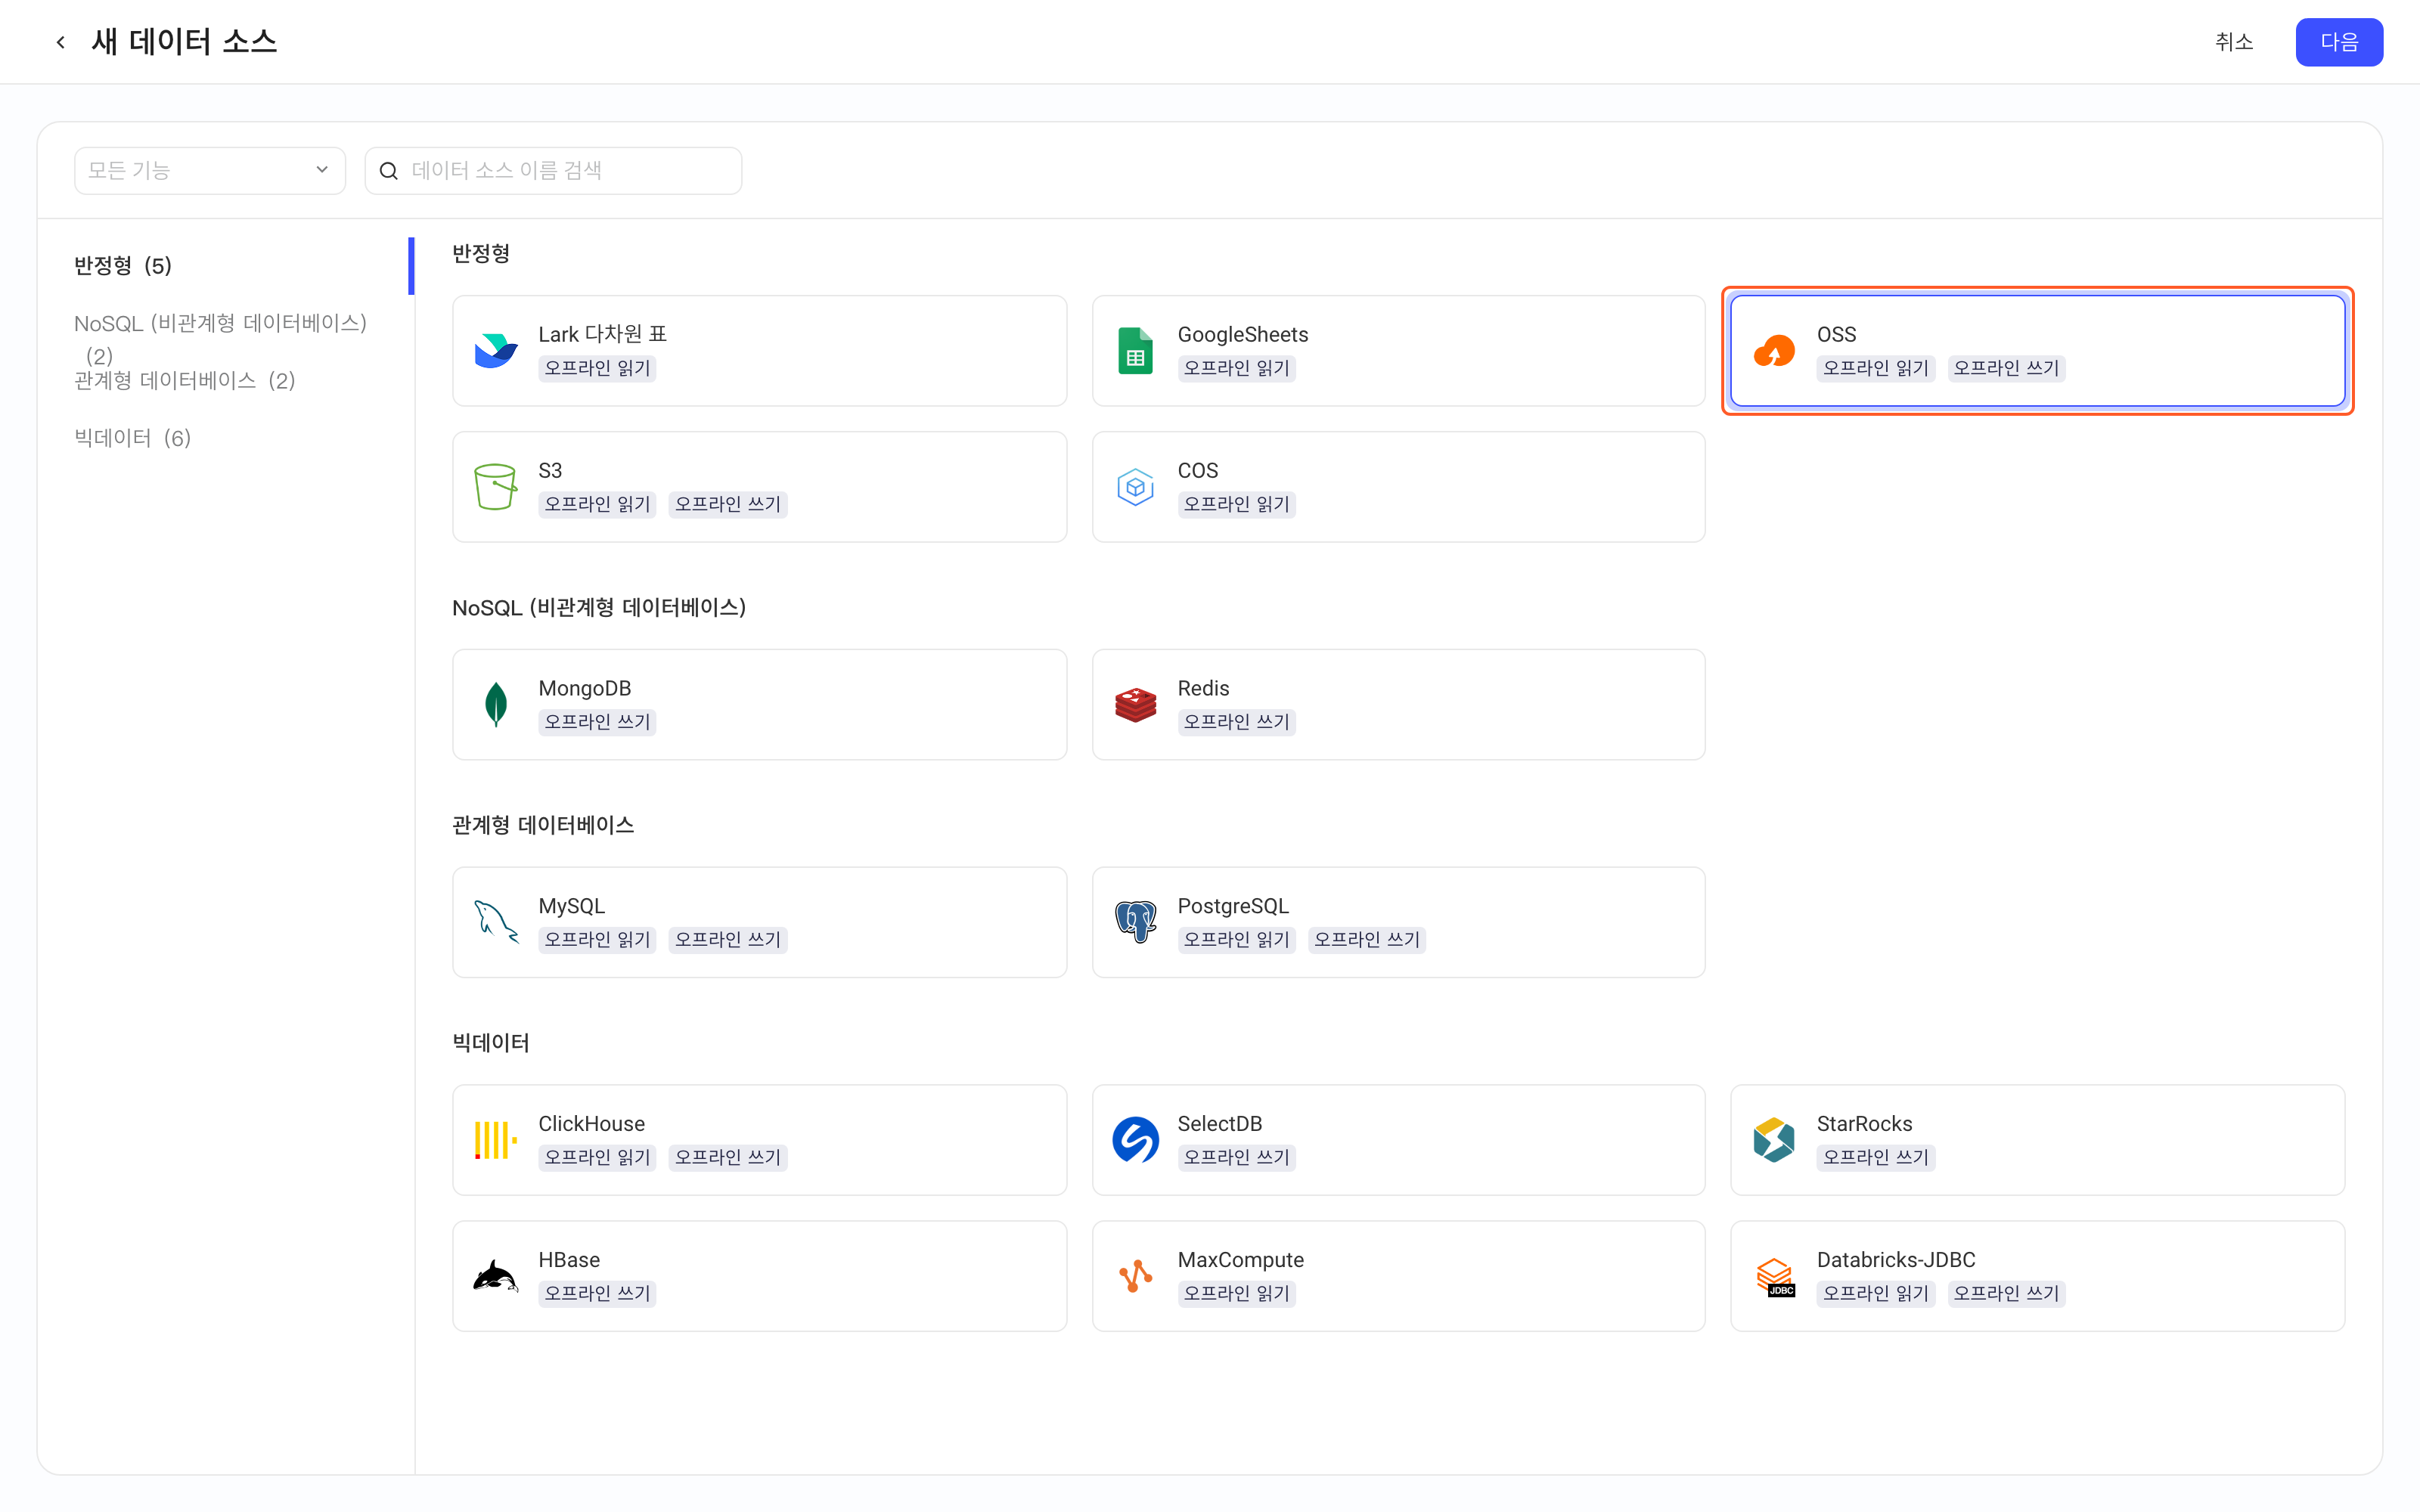Image resolution: width=2420 pixels, height=1512 pixels.
Task: Click the COS blue hexagon icon
Action: pos(1135,487)
